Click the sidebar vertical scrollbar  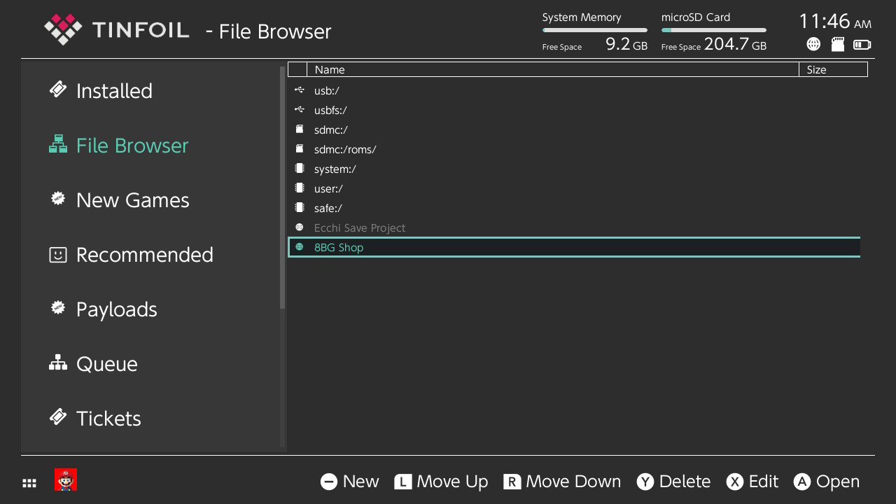click(x=283, y=188)
